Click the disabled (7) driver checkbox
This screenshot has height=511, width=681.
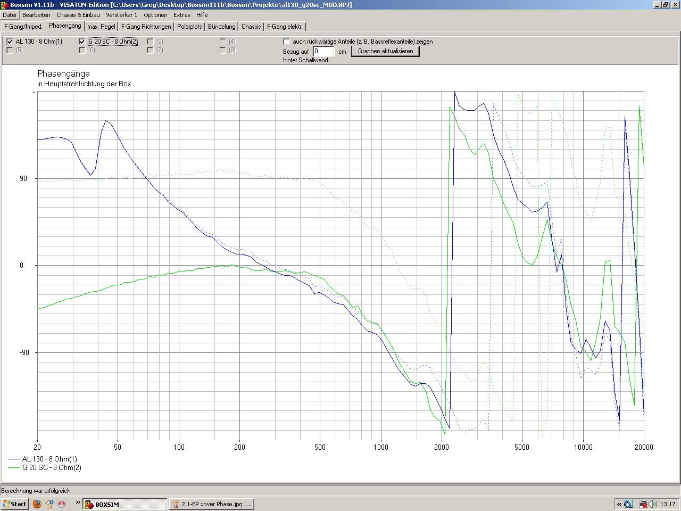[x=150, y=50]
